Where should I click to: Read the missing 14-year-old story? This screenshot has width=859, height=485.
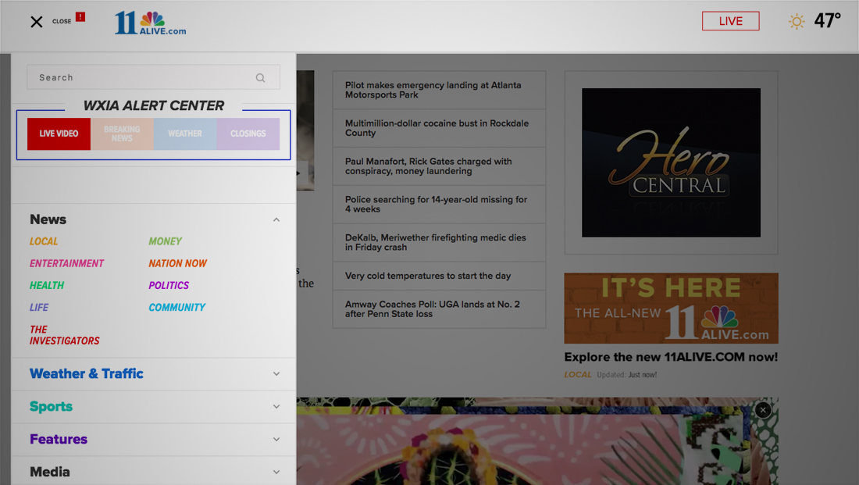coord(439,205)
